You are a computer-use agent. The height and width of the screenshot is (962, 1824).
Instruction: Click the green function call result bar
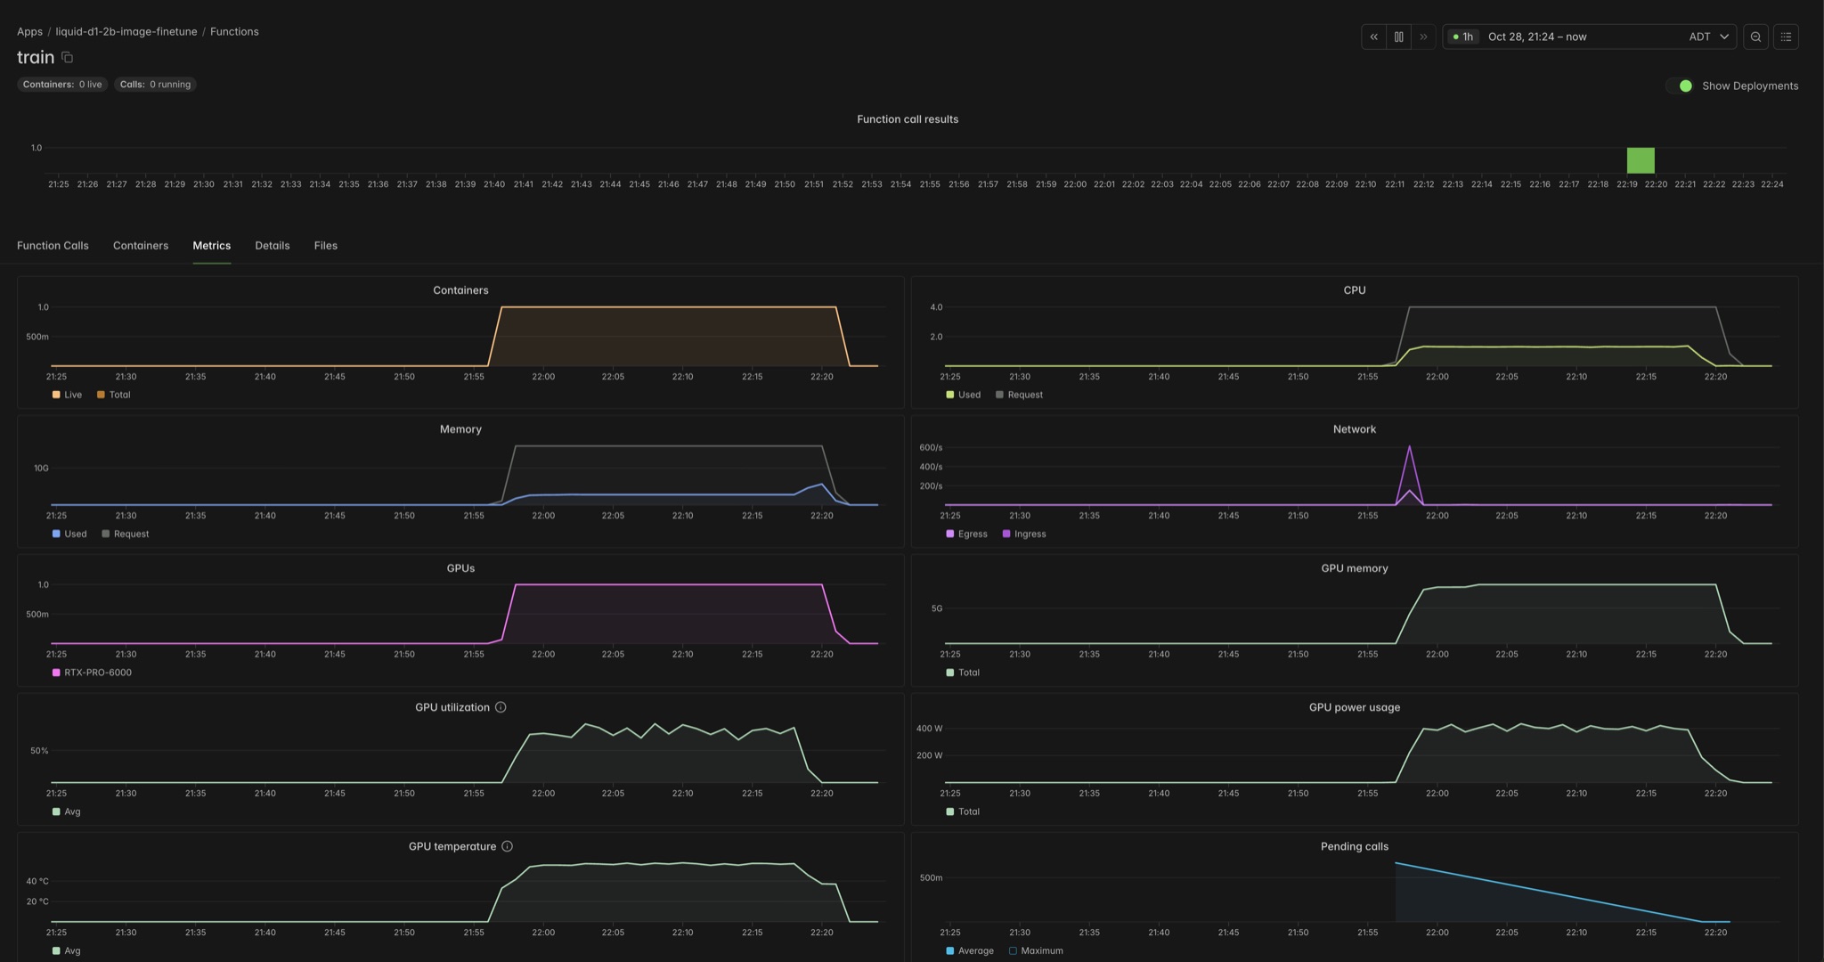coord(1641,160)
